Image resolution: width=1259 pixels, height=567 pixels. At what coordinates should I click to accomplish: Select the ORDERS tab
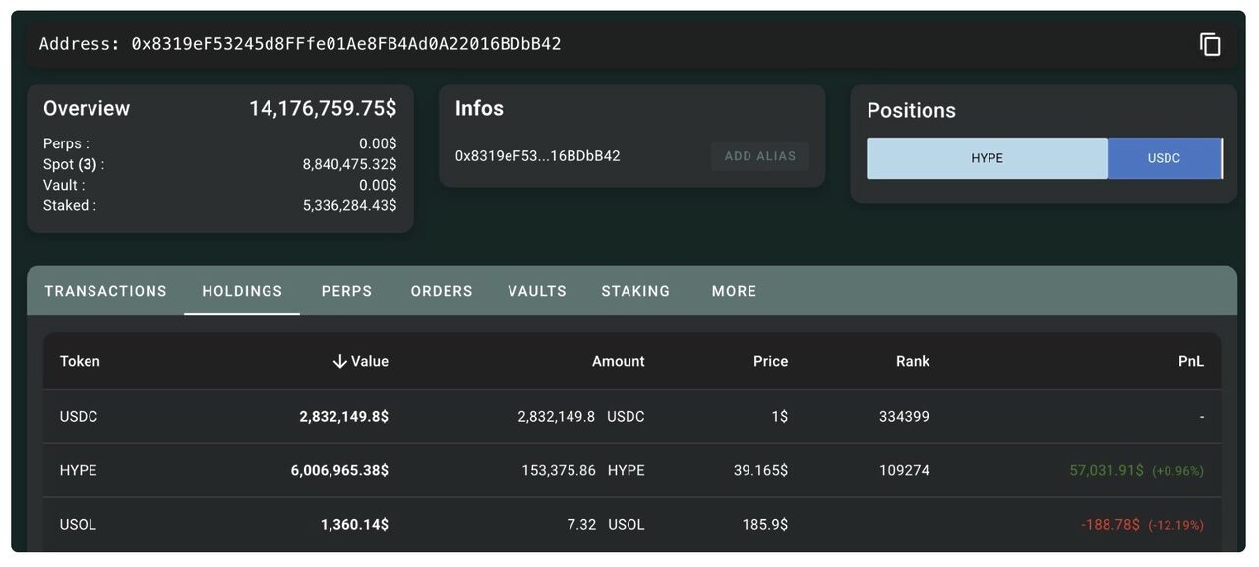[x=442, y=291]
